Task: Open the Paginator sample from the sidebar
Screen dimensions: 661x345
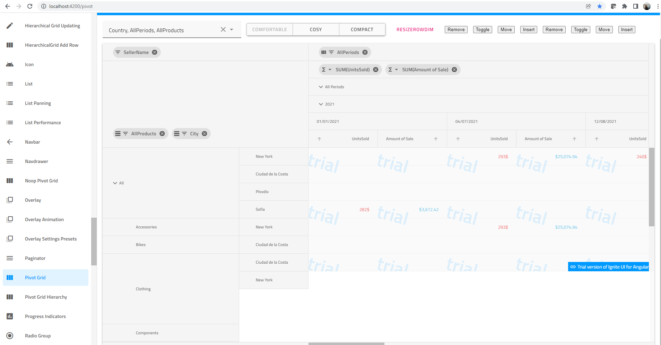Action: (35, 258)
